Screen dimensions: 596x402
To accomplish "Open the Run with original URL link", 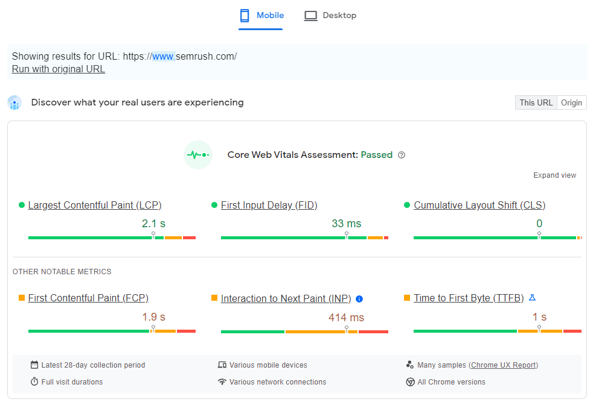I will 58,69.
